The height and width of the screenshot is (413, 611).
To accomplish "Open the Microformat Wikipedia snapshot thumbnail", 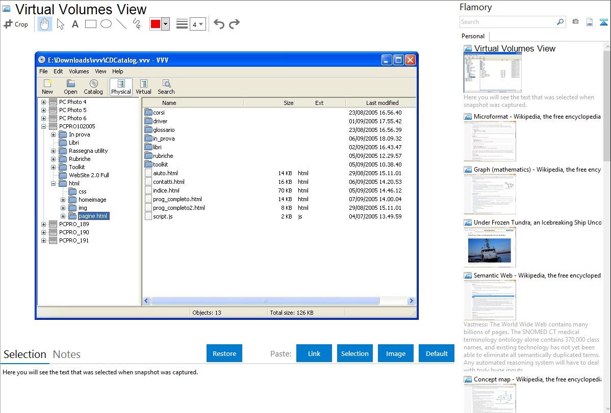I will 490,141.
